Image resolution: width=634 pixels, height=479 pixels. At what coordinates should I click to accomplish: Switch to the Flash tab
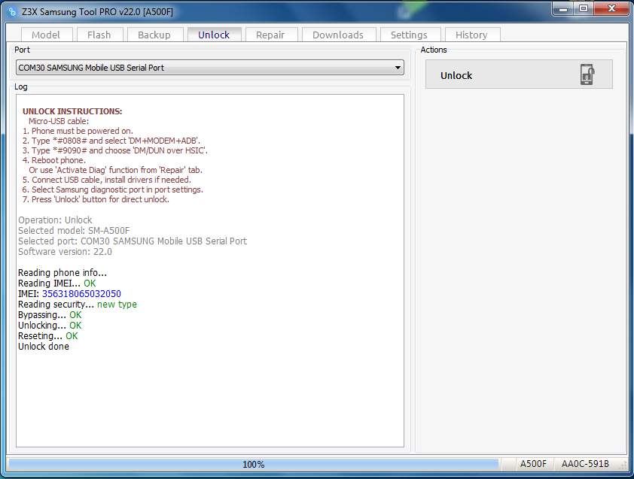pyautogui.click(x=99, y=35)
